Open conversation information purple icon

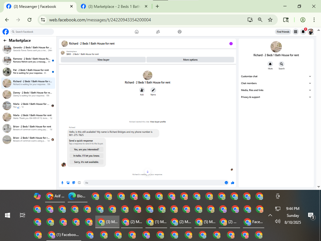tap(231, 44)
